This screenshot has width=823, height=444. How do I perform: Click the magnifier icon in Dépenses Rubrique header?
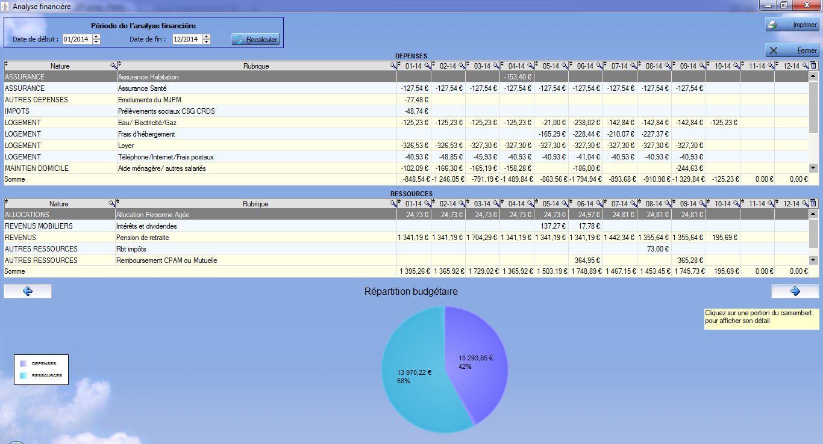coord(393,66)
